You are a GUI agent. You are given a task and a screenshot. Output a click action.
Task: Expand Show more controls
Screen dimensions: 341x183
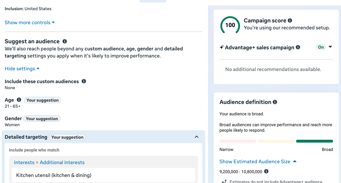tap(30, 22)
